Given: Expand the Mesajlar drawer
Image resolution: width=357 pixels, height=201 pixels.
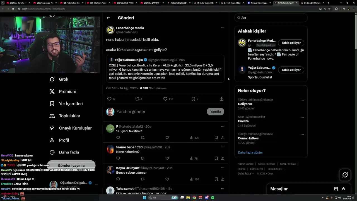Looking at the screenshot, I should [x=344, y=189].
